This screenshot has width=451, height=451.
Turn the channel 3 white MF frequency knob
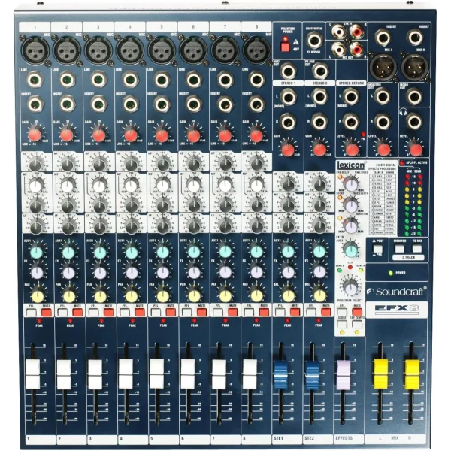tap(99, 186)
